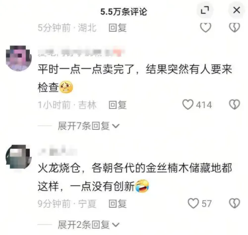Viewport: 248px width, 235px height.
Task: Reply to the 湖北 comment
Action: 118,28
